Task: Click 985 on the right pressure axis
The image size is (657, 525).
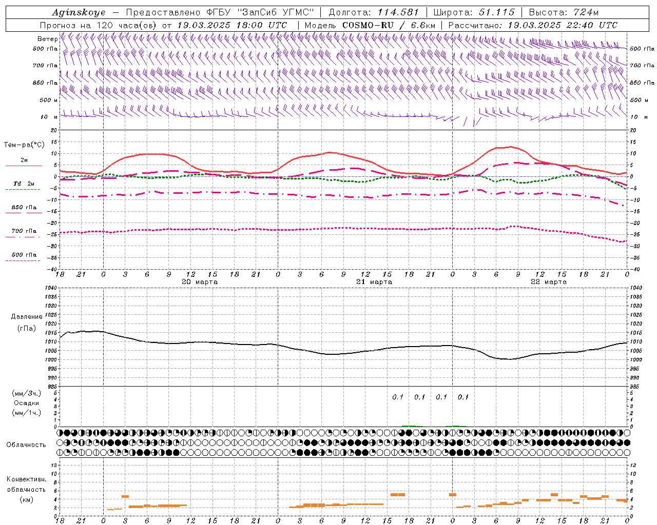Action: click(635, 387)
